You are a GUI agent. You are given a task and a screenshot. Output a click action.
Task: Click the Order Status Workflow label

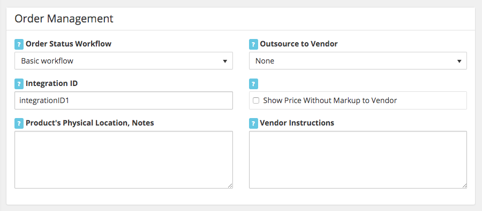[x=69, y=44]
